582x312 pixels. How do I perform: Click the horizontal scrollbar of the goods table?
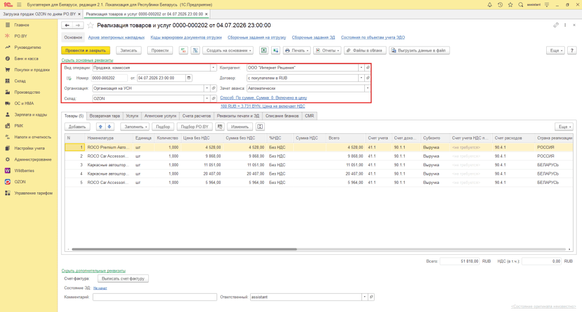click(x=184, y=250)
